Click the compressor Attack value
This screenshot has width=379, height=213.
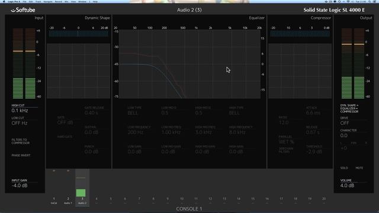pos(313,113)
